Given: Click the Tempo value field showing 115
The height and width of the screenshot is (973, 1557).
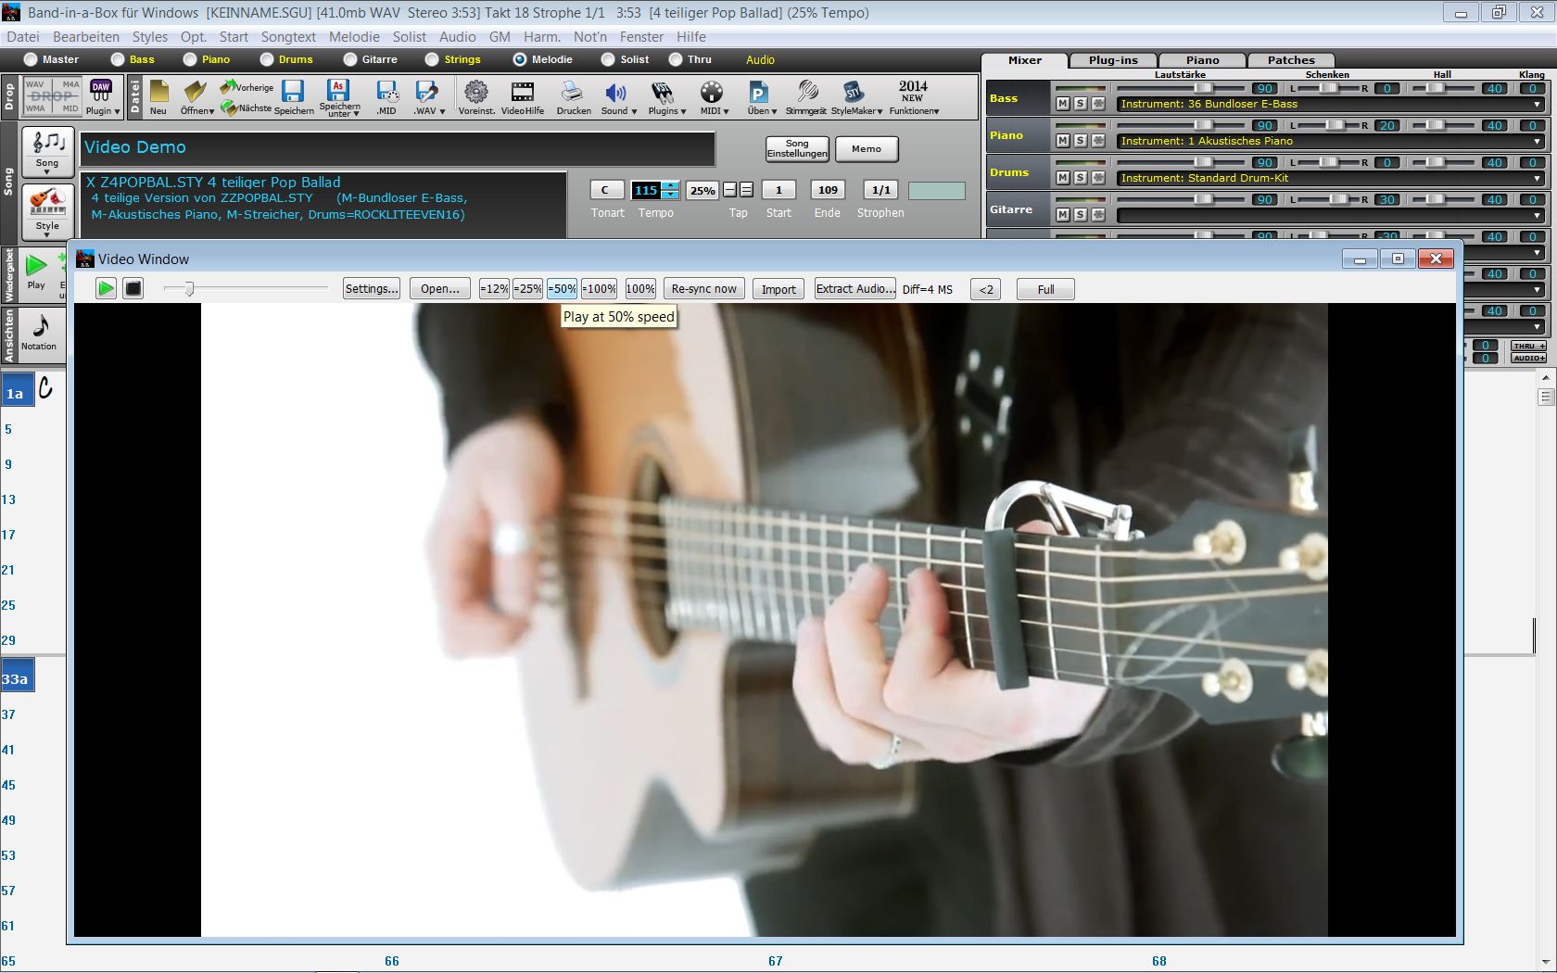Looking at the screenshot, I should tap(646, 190).
